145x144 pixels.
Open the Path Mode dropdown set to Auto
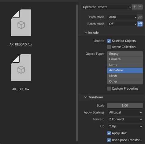pos(122,17)
